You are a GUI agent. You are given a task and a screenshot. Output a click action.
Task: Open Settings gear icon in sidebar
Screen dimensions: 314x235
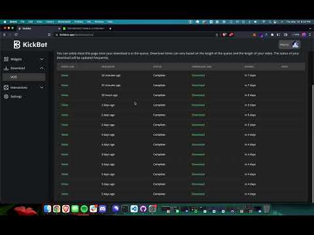[6, 97]
